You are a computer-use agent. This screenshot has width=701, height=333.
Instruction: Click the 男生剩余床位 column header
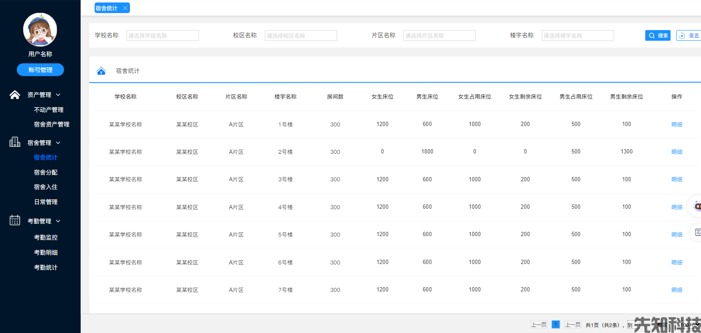coord(627,97)
